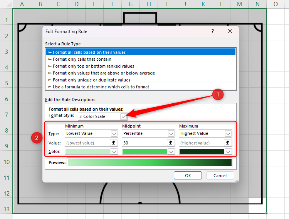Select column I header

click(x=167, y=4)
